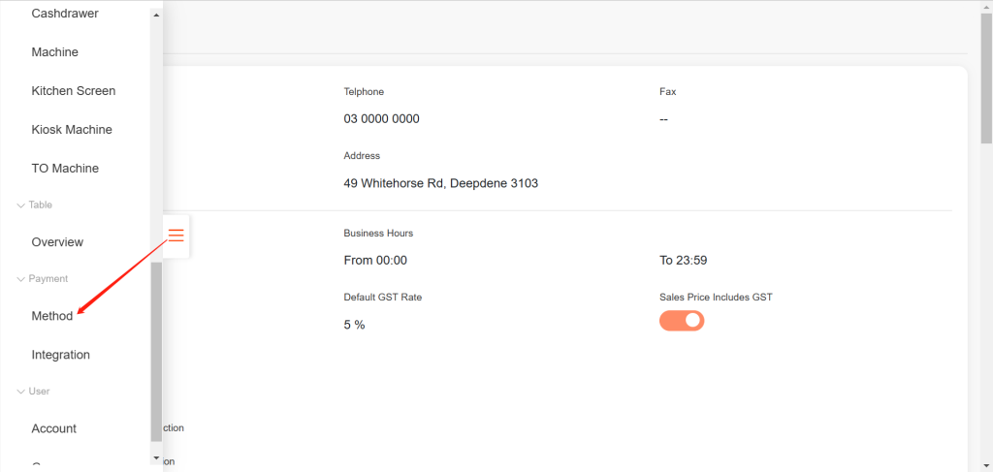Navigate to Payment Integration
The height and width of the screenshot is (472, 993).
point(60,355)
